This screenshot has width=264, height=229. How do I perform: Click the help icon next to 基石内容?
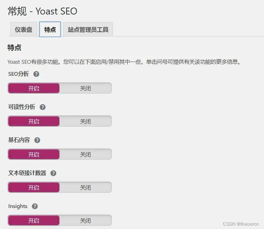pyautogui.click(x=37, y=140)
